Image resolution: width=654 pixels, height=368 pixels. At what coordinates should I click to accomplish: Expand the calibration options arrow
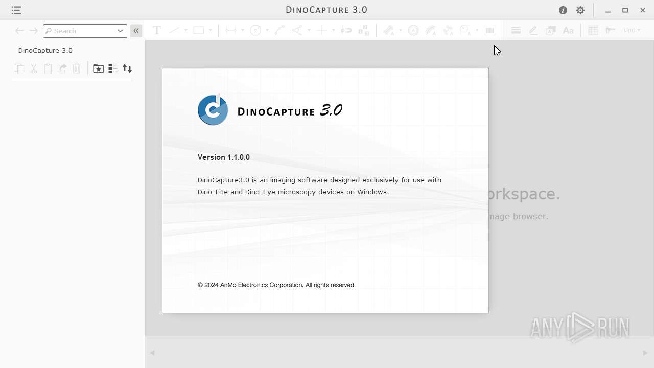[401, 30]
